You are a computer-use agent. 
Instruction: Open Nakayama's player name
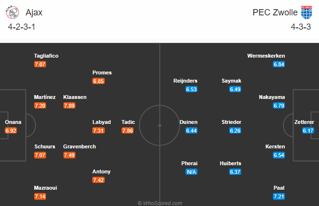coord(272,97)
